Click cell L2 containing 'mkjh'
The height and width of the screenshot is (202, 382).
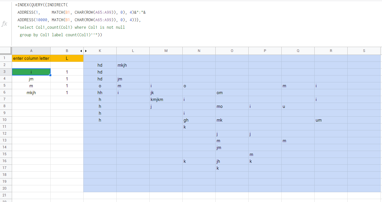(133, 65)
